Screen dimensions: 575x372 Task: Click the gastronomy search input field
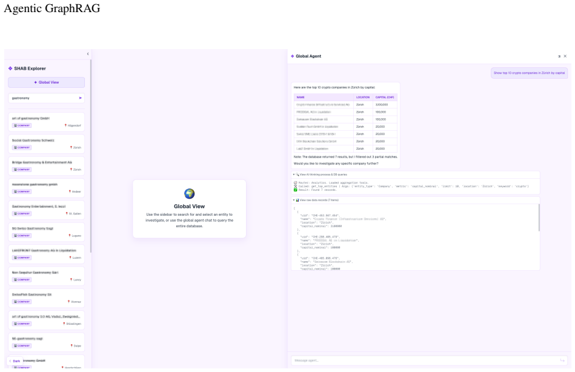tap(43, 98)
